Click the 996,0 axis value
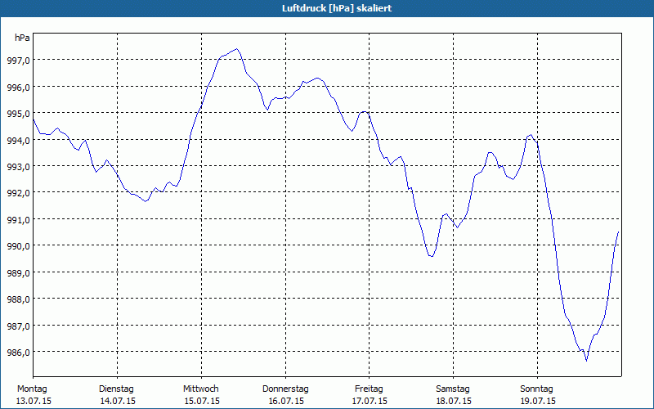654x409 pixels. click(x=18, y=87)
